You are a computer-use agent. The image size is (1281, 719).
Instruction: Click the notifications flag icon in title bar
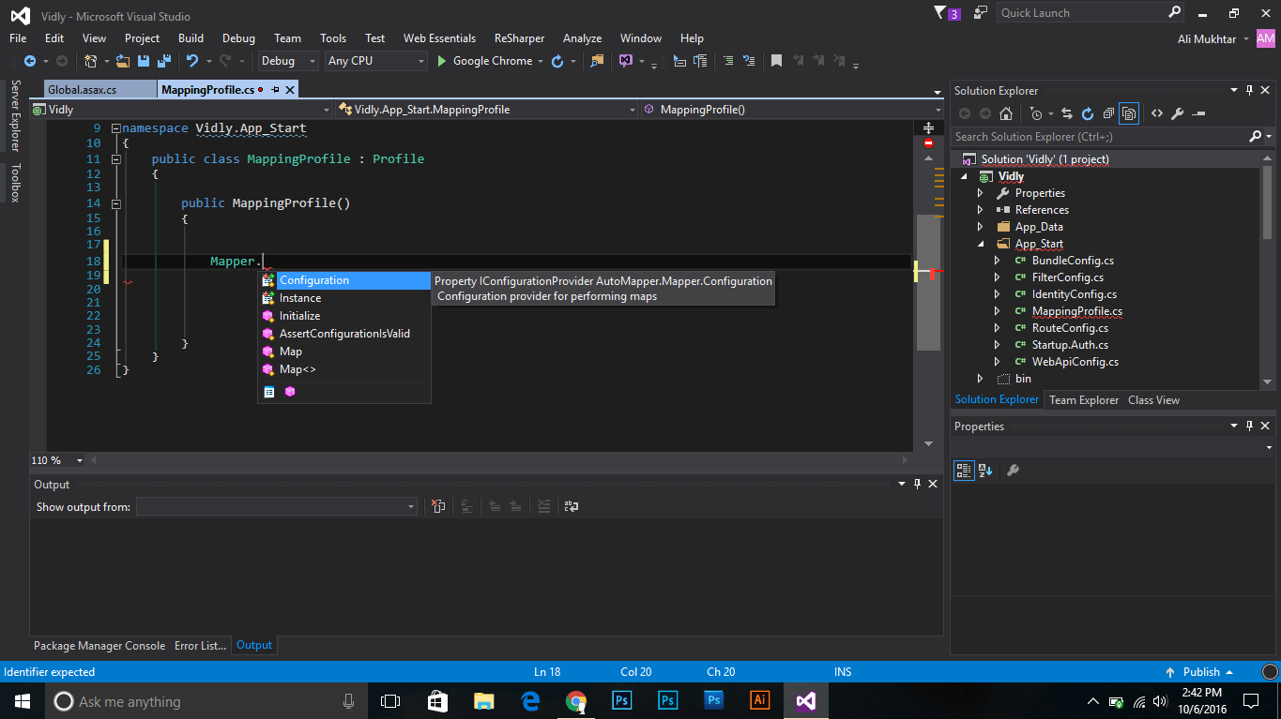[x=940, y=13]
